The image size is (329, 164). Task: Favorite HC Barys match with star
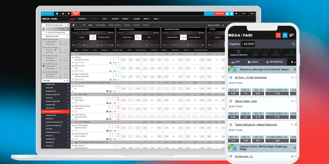73,62
